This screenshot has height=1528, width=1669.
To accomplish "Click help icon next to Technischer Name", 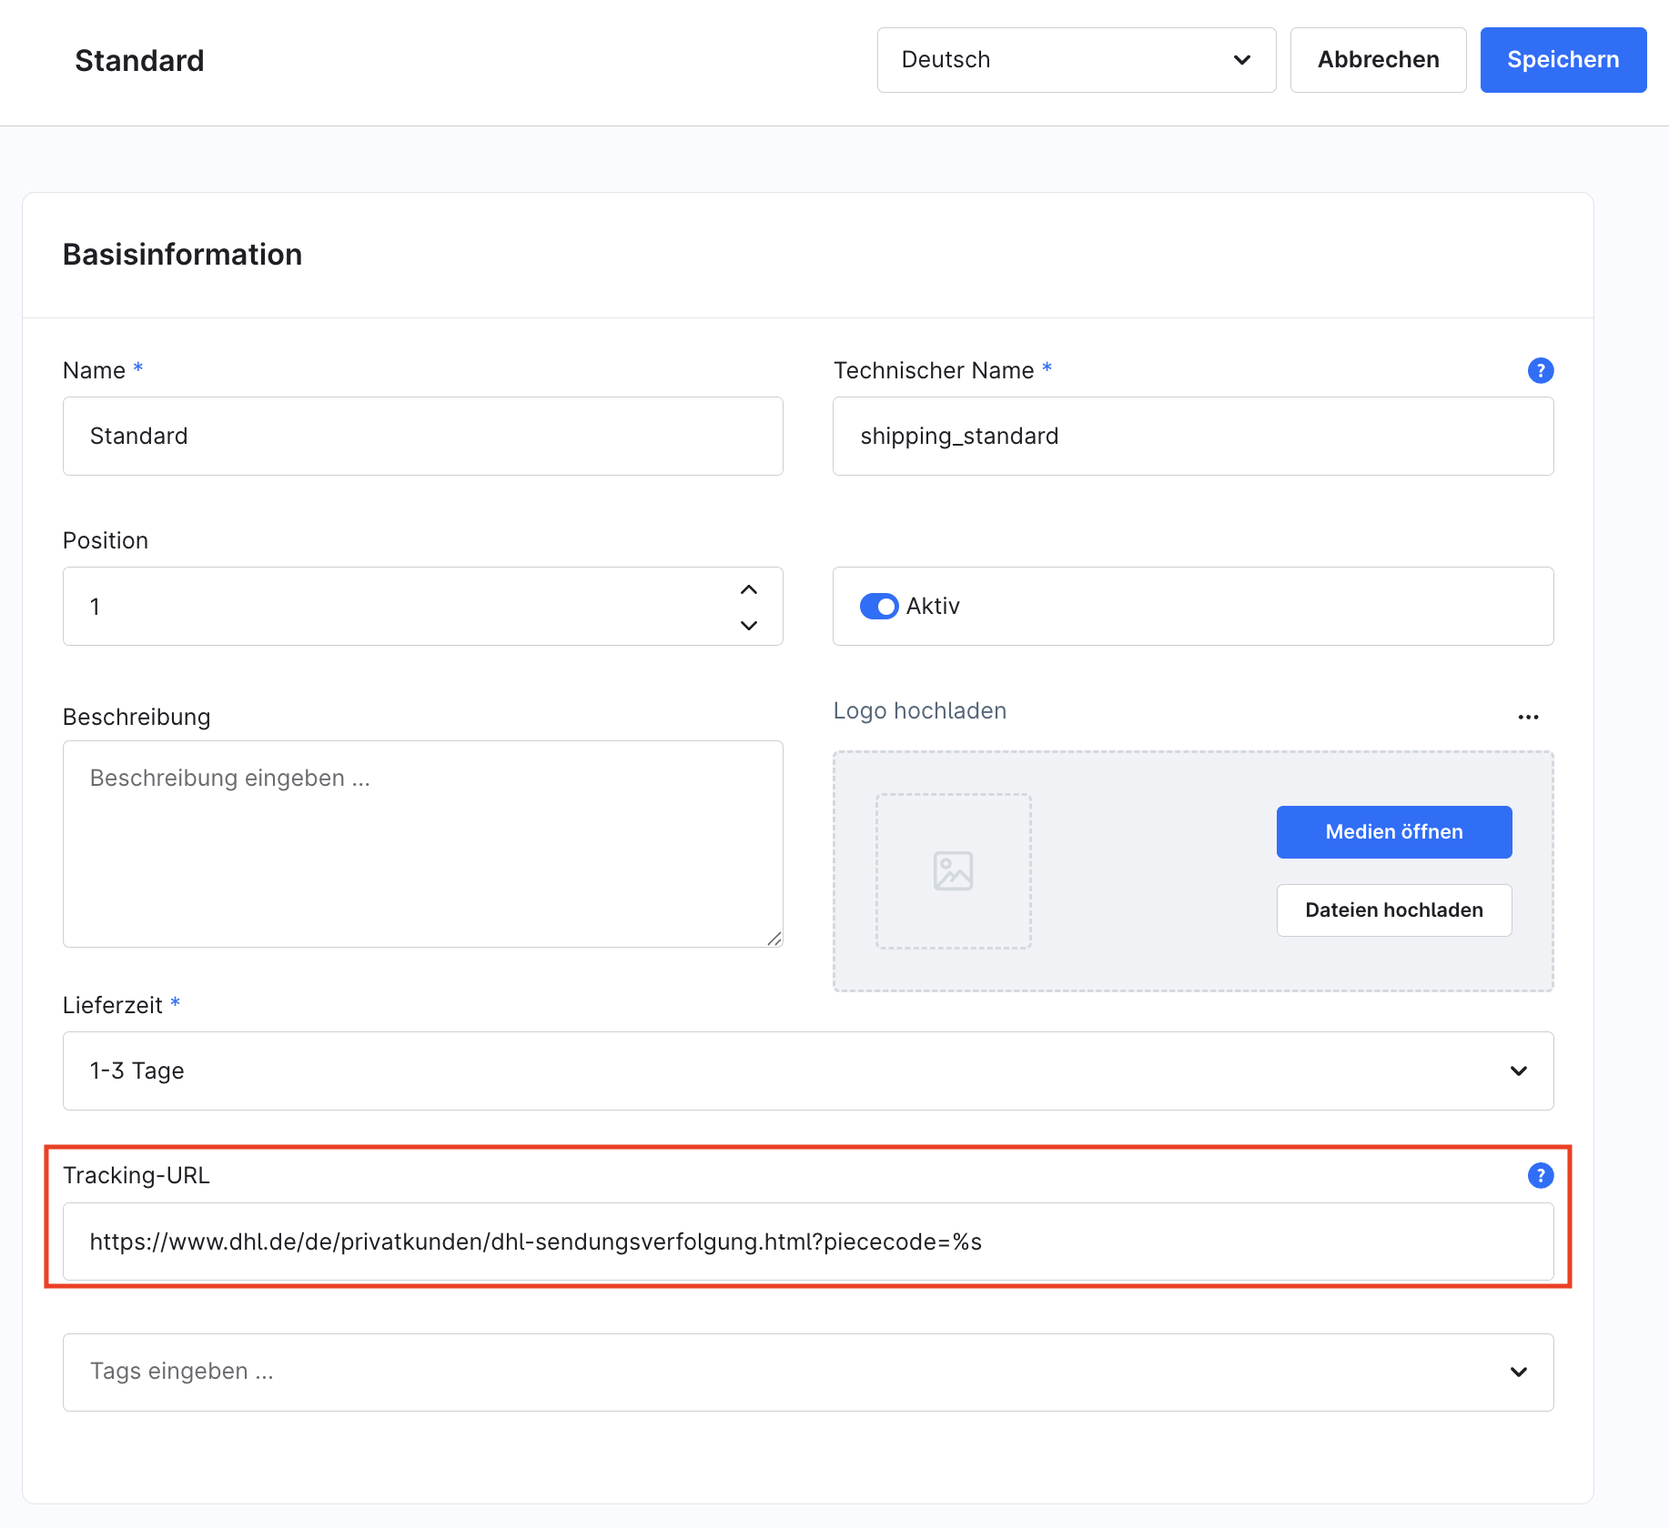I will tap(1540, 370).
